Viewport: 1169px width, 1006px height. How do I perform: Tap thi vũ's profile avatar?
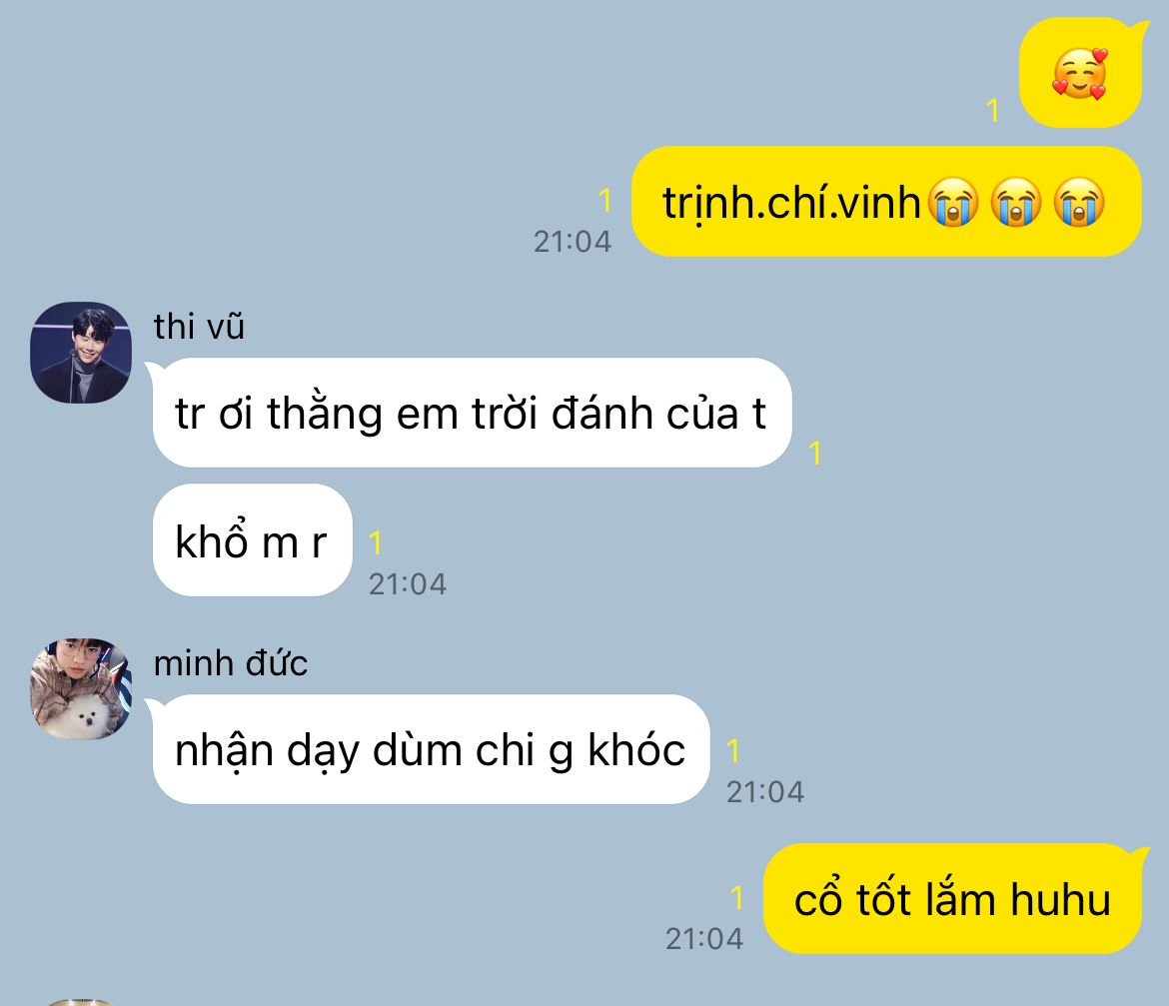tap(81, 353)
